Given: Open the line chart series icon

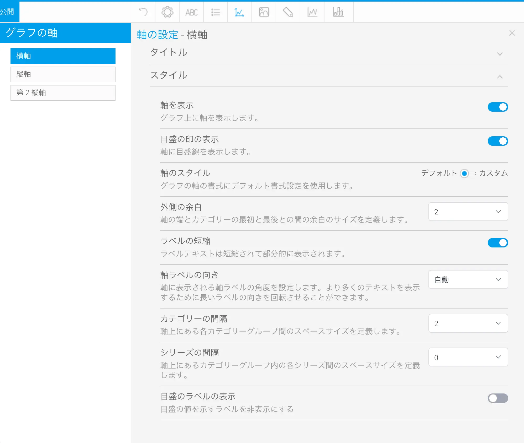Looking at the screenshot, I should tap(312, 12).
